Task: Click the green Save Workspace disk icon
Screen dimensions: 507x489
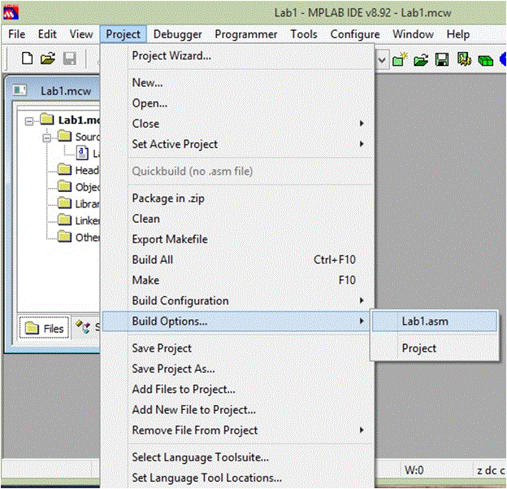Action: (442, 59)
